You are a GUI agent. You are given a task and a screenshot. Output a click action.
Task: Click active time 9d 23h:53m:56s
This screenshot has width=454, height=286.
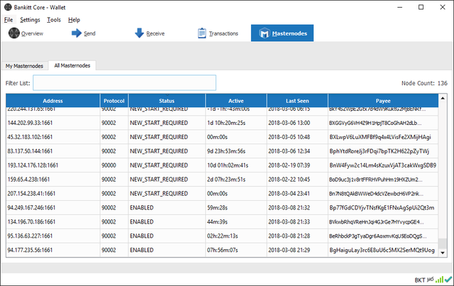tap(226, 151)
